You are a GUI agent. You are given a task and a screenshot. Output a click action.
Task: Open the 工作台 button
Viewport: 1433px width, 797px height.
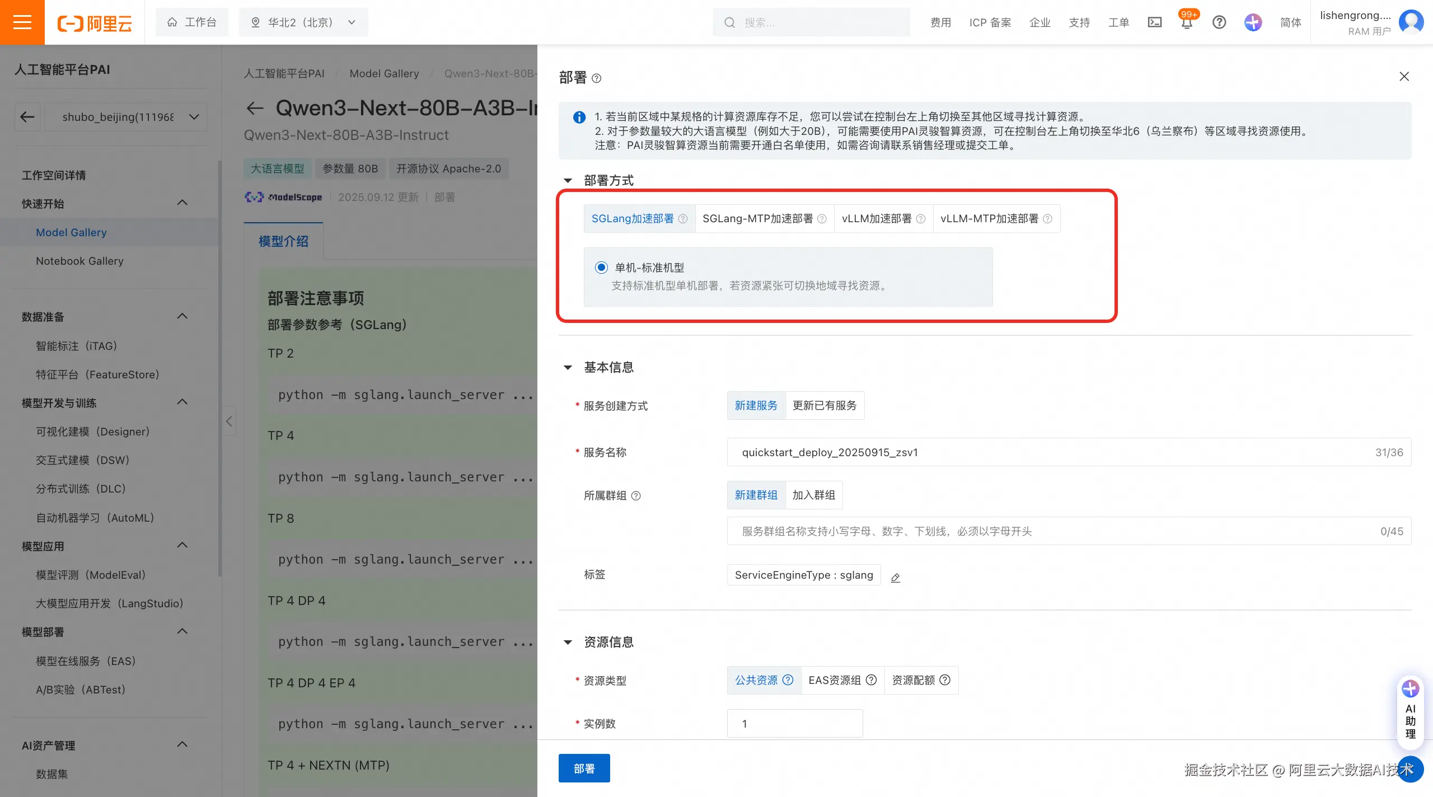(x=192, y=22)
